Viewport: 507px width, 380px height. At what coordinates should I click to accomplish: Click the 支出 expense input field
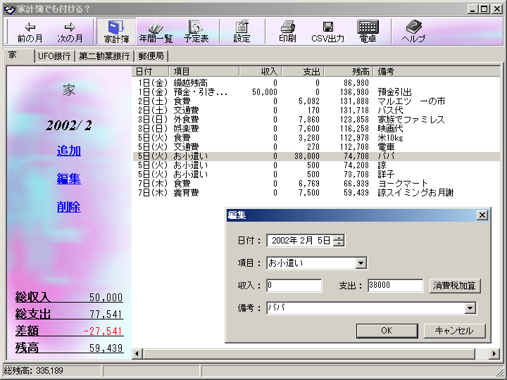click(x=395, y=285)
